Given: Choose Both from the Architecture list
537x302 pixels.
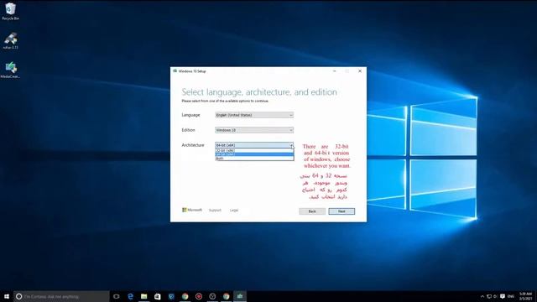Looking at the screenshot, I should coord(254,159).
